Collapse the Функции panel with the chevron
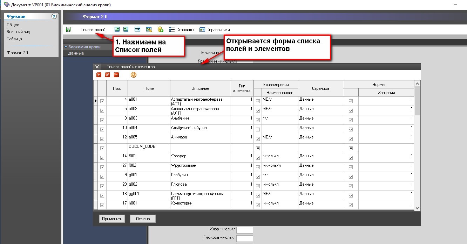This screenshot has height=244, width=467. [x=54, y=16]
